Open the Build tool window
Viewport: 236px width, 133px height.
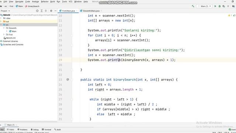click(58, 130)
